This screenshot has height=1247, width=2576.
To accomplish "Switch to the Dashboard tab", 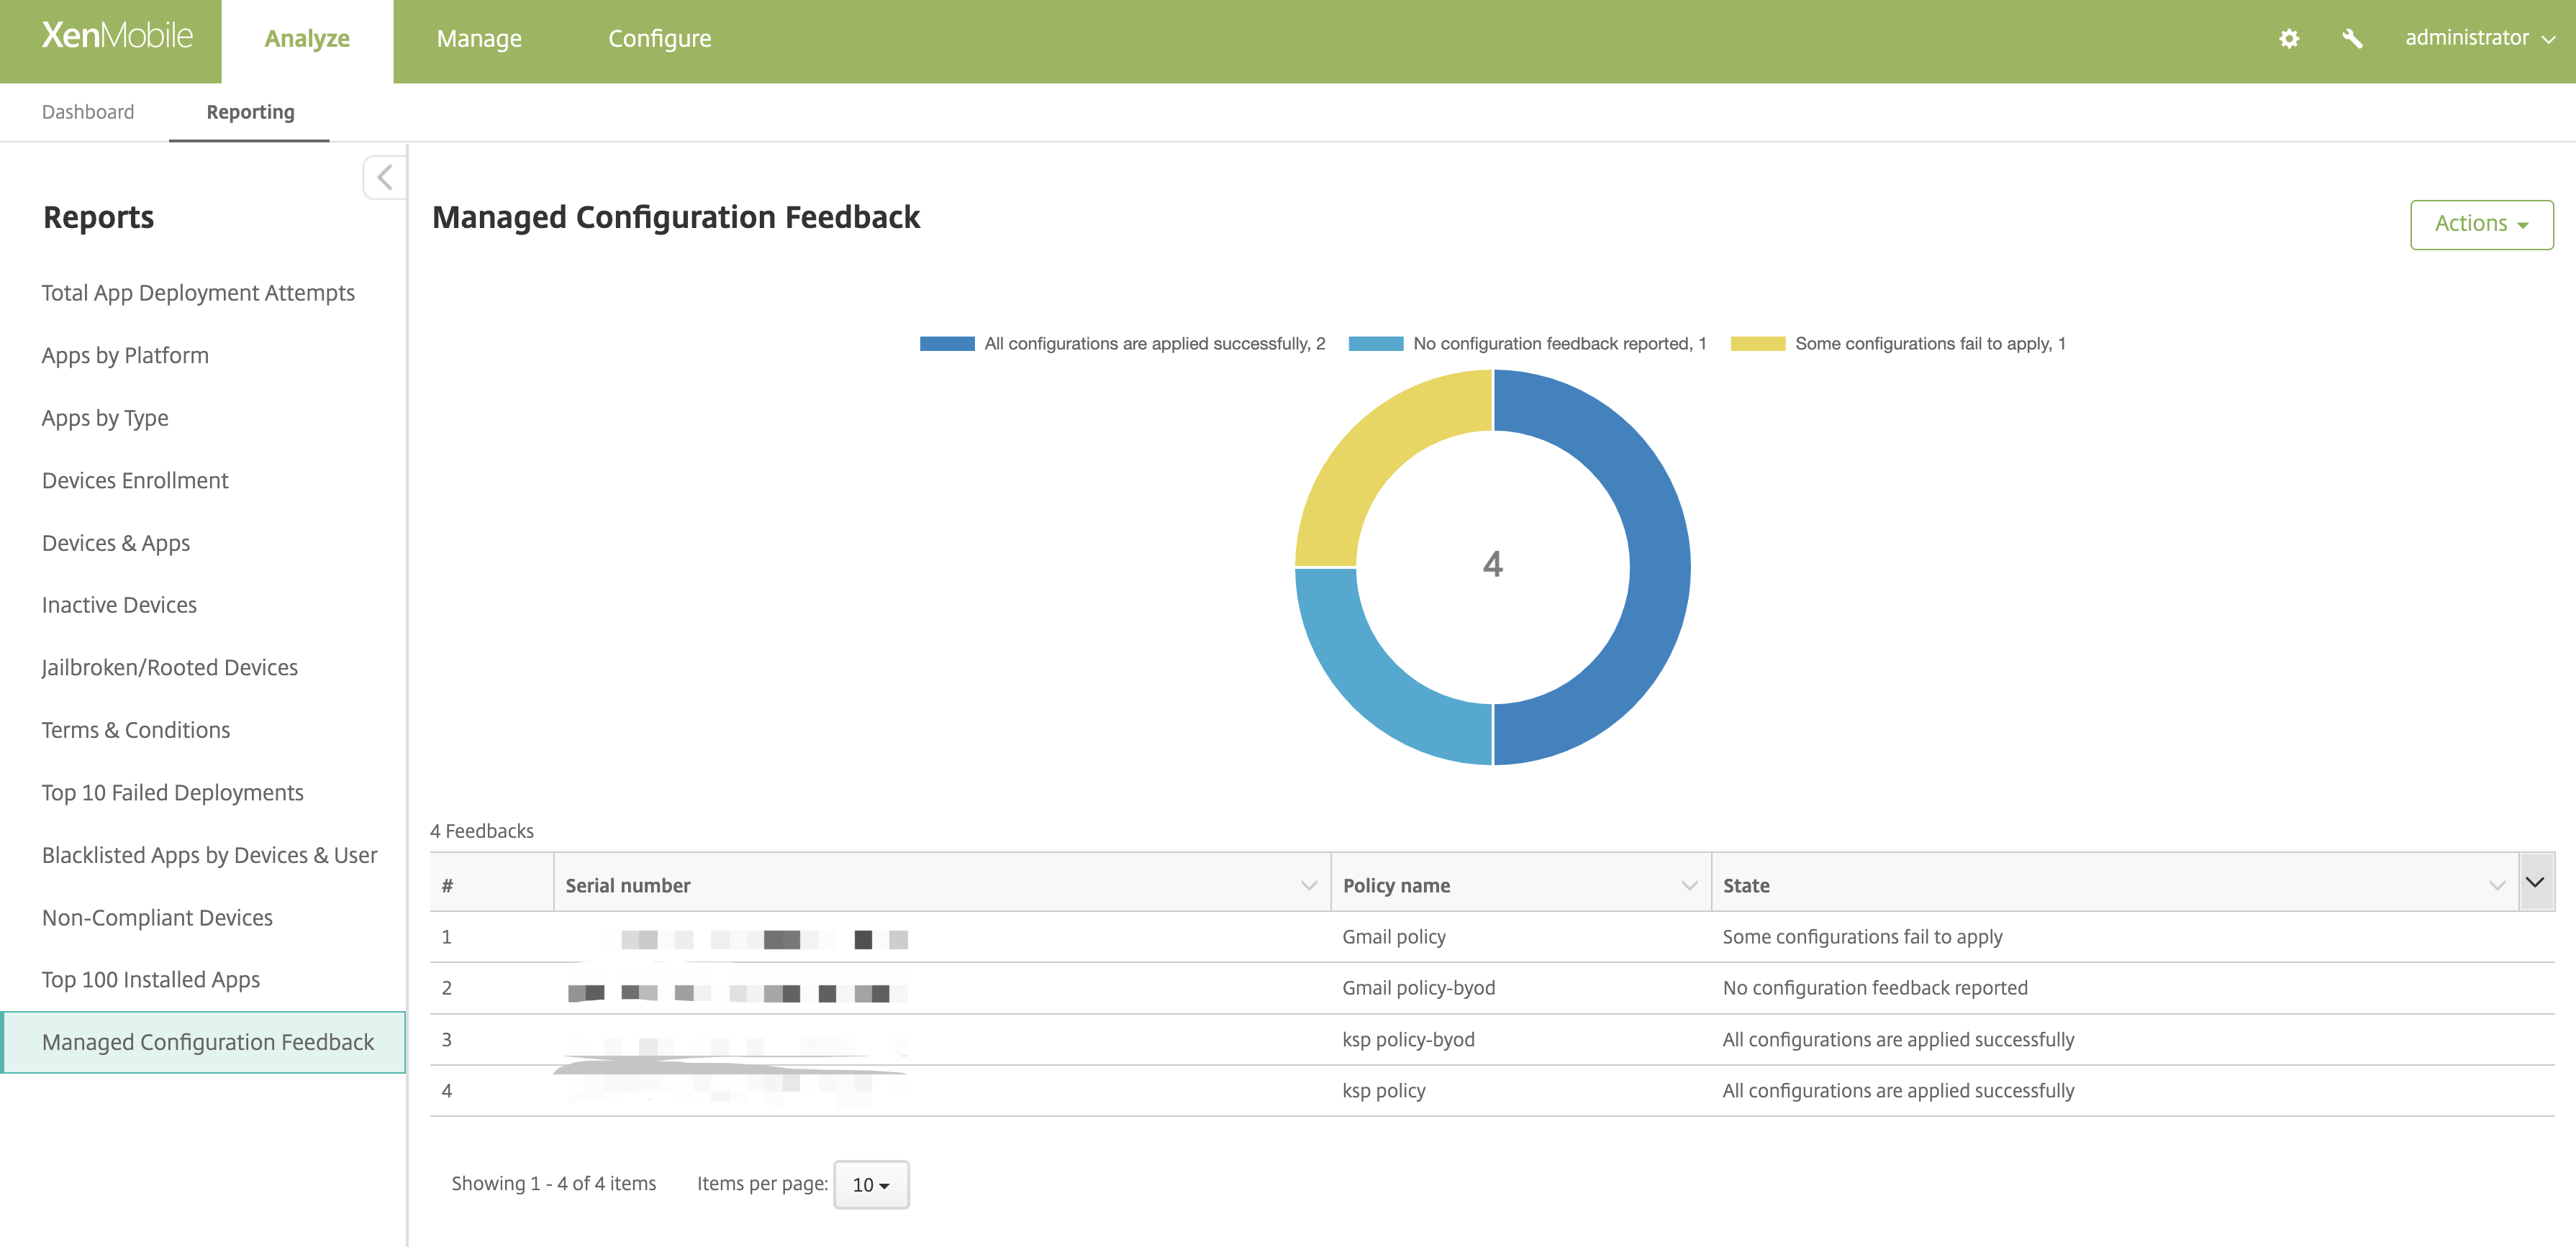I will click(x=87, y=111).
